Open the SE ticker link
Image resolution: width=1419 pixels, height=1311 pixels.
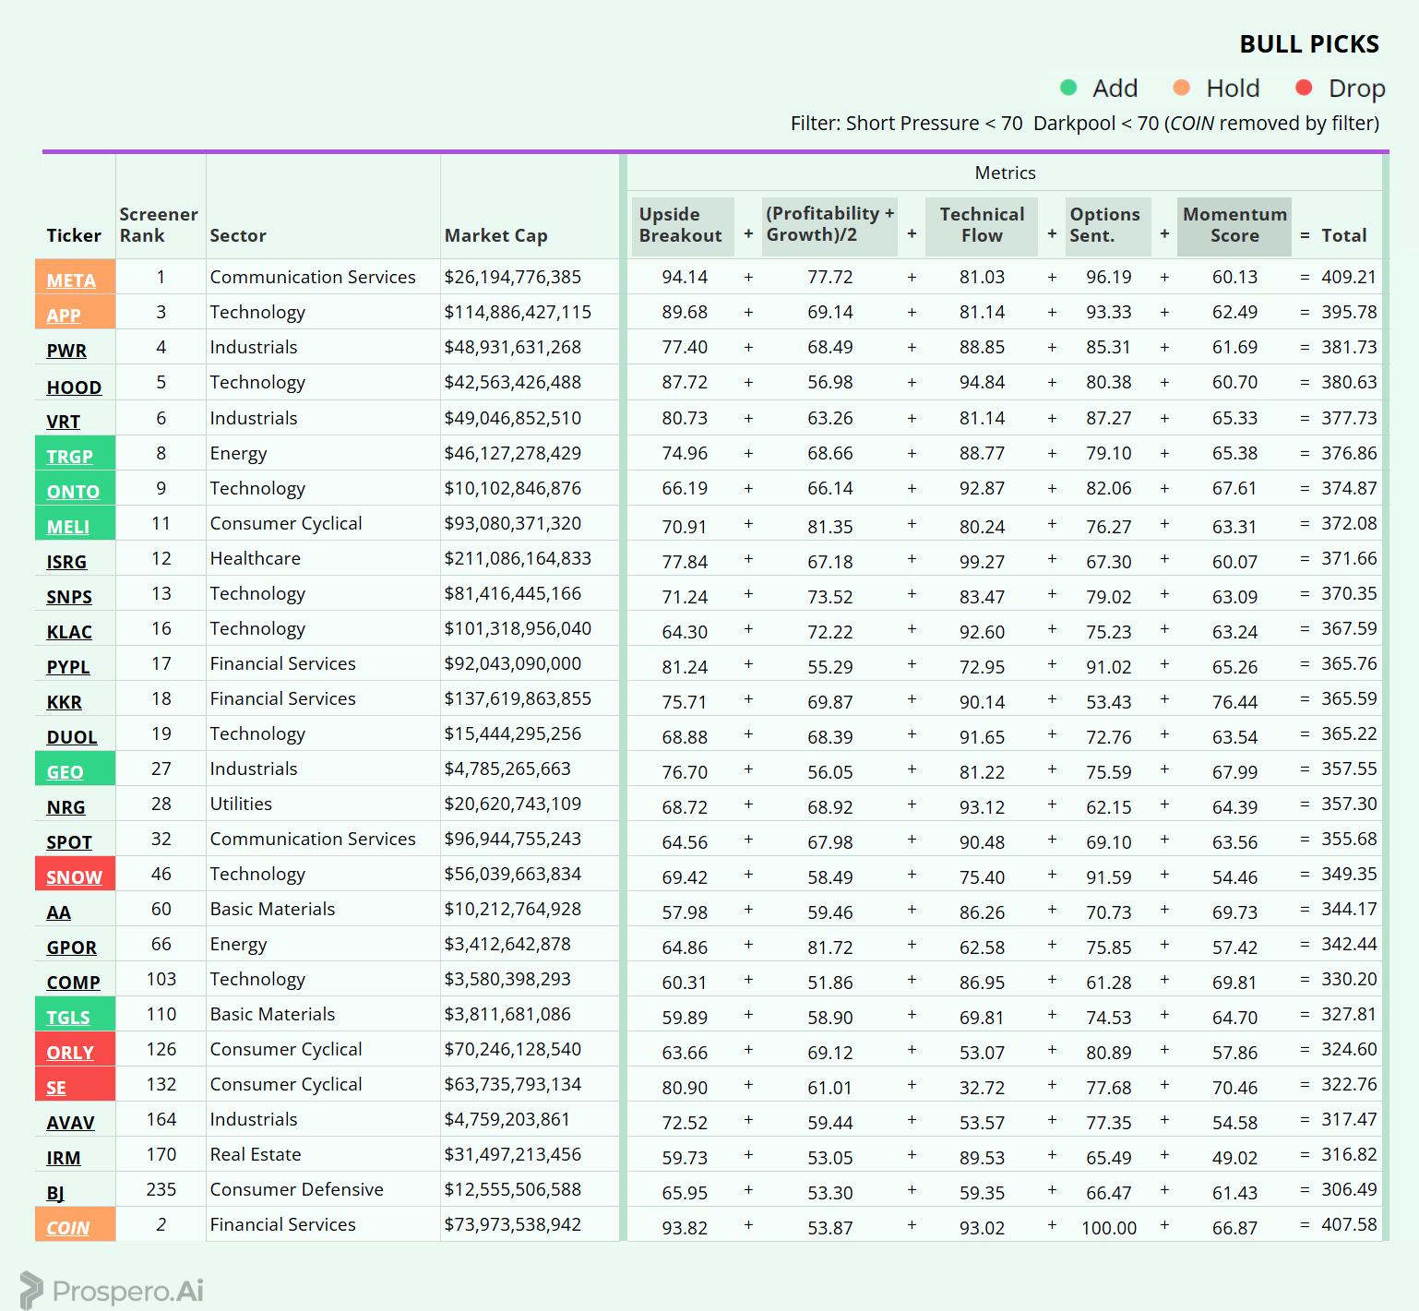(x=56, y=1088)
